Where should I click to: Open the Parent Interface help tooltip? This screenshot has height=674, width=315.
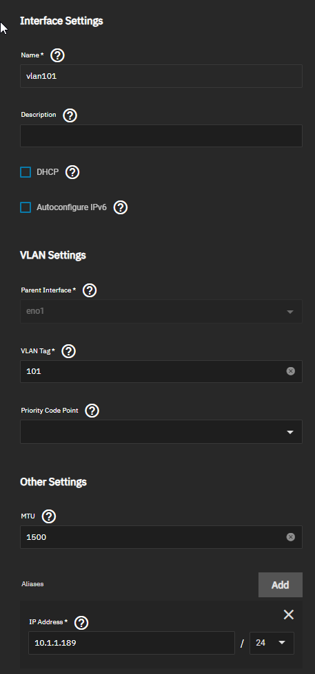click(x=90, y=290)
